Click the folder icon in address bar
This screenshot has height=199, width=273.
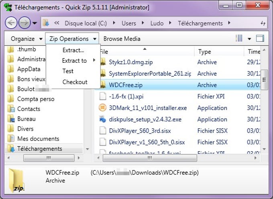point(46,23)
